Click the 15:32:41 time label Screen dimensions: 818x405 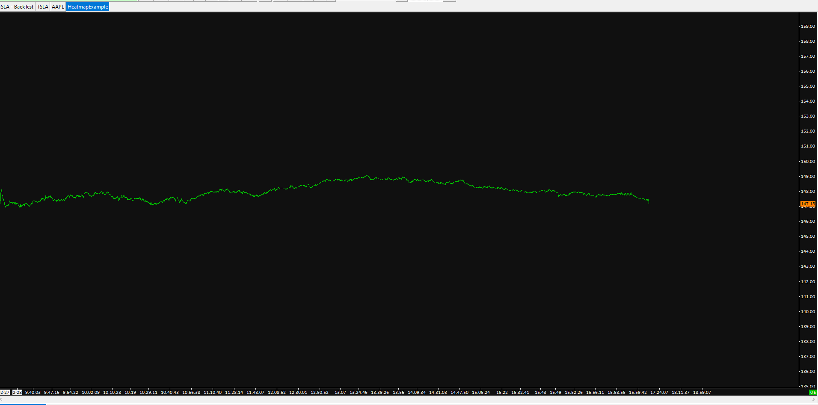point(520,393)
